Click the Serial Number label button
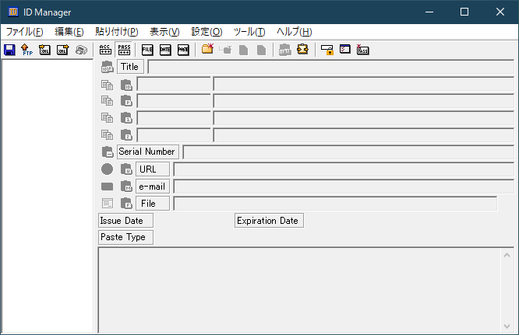The height and width of the screenshot is (335, 519). pos(147,152)
